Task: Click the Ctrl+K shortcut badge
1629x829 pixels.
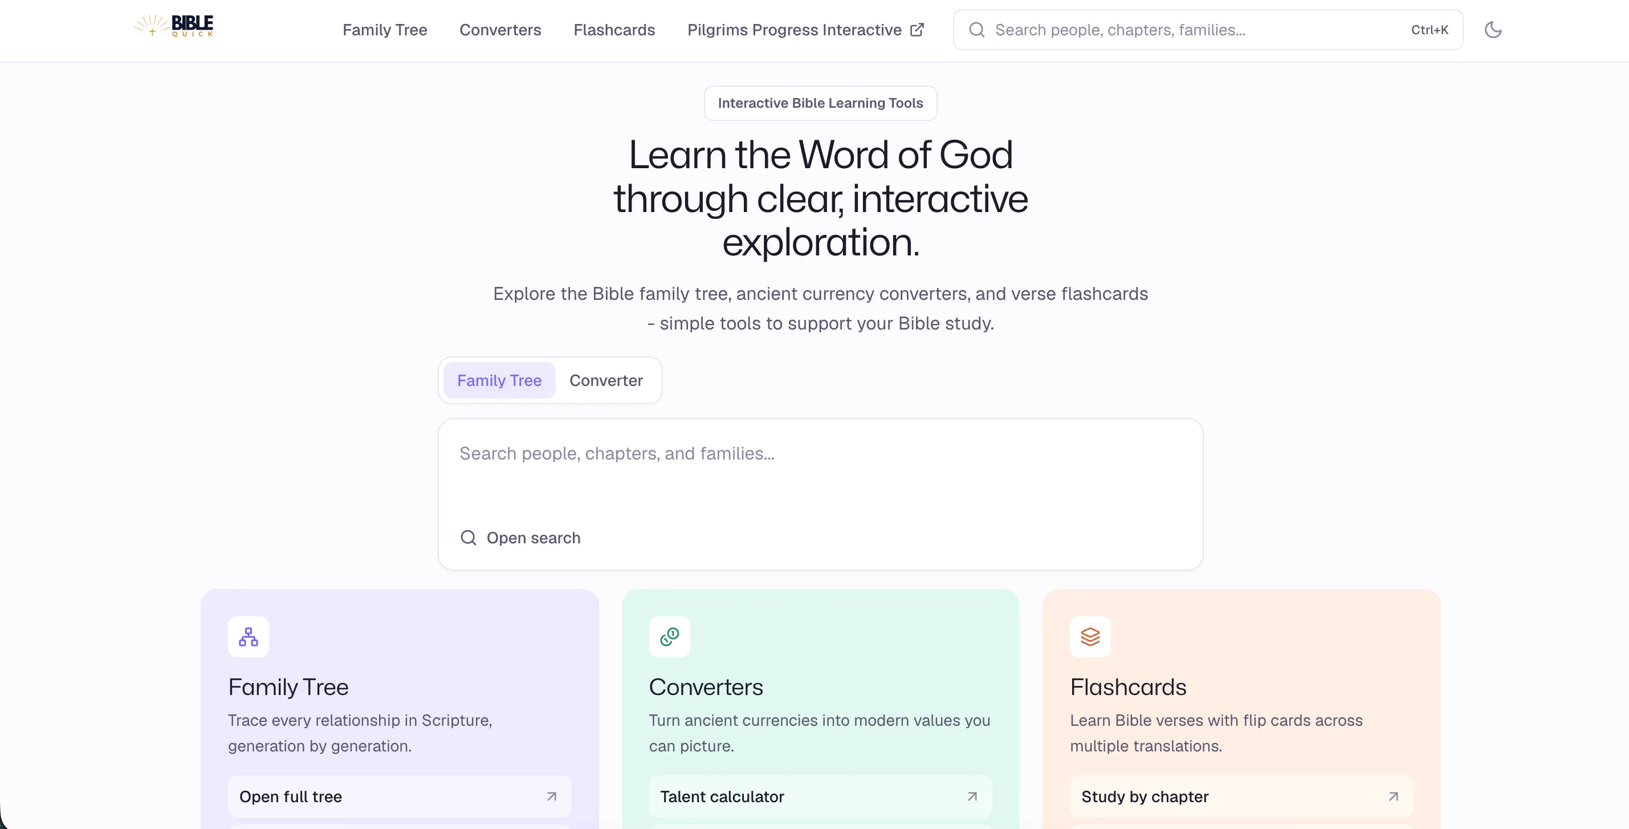Action: pos(1429,30)
